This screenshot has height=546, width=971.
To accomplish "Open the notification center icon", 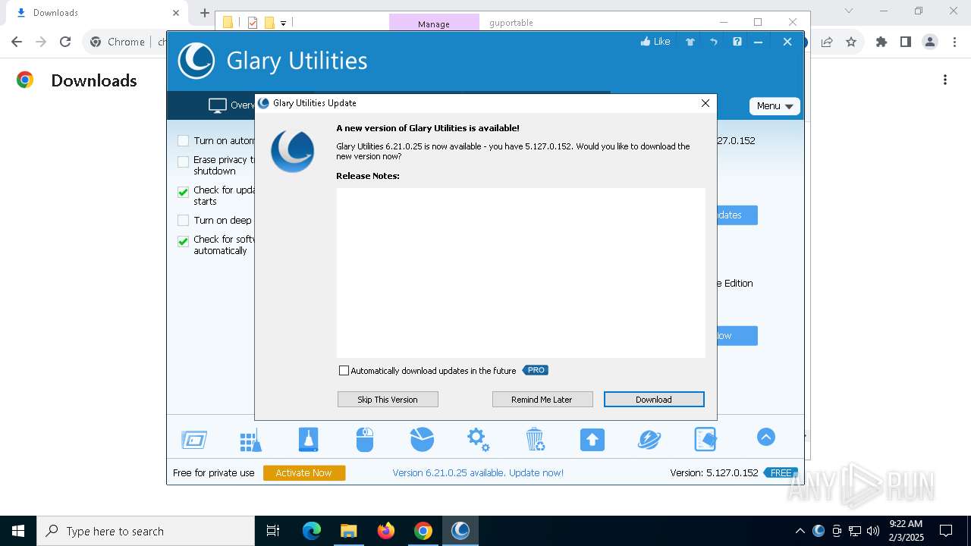I will tap(946, 531).
